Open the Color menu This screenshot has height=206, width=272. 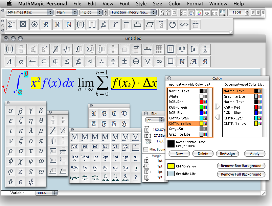tap(175, 4)
